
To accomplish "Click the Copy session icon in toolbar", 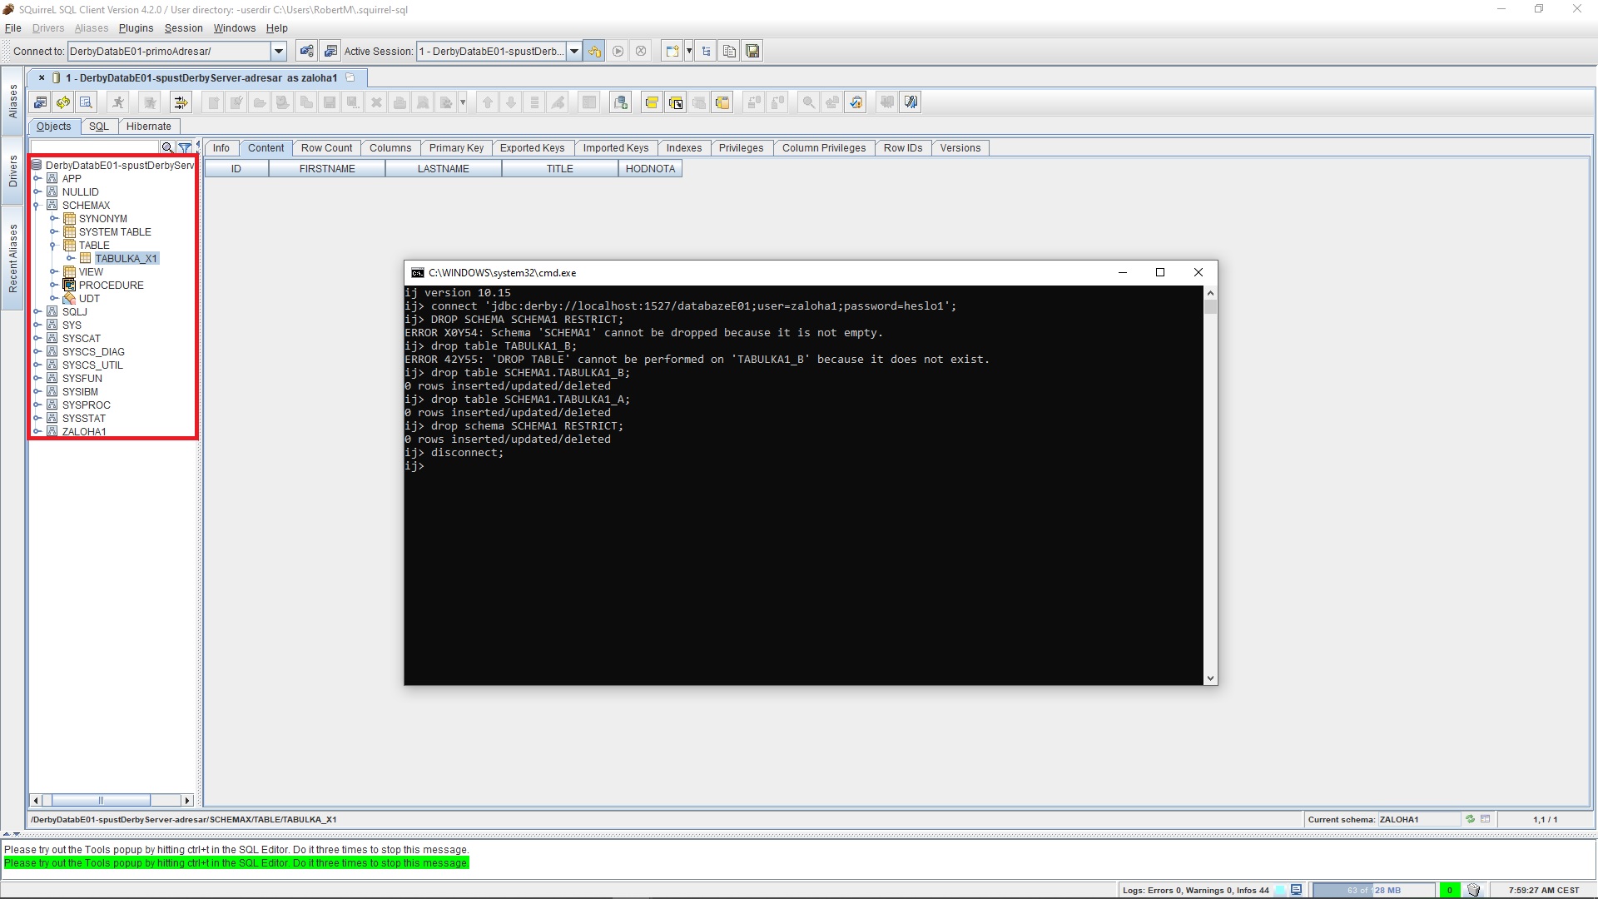I will (x=729, y=51).
